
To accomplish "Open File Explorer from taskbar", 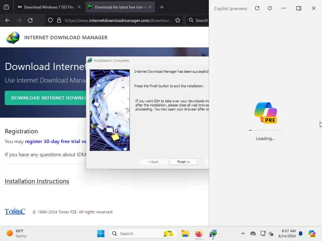I will (x=185, y=233).
